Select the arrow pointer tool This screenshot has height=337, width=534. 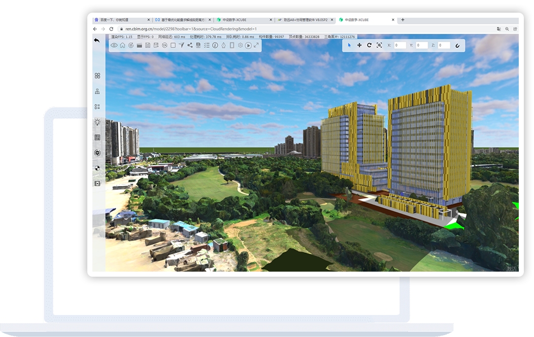point(349,45)
